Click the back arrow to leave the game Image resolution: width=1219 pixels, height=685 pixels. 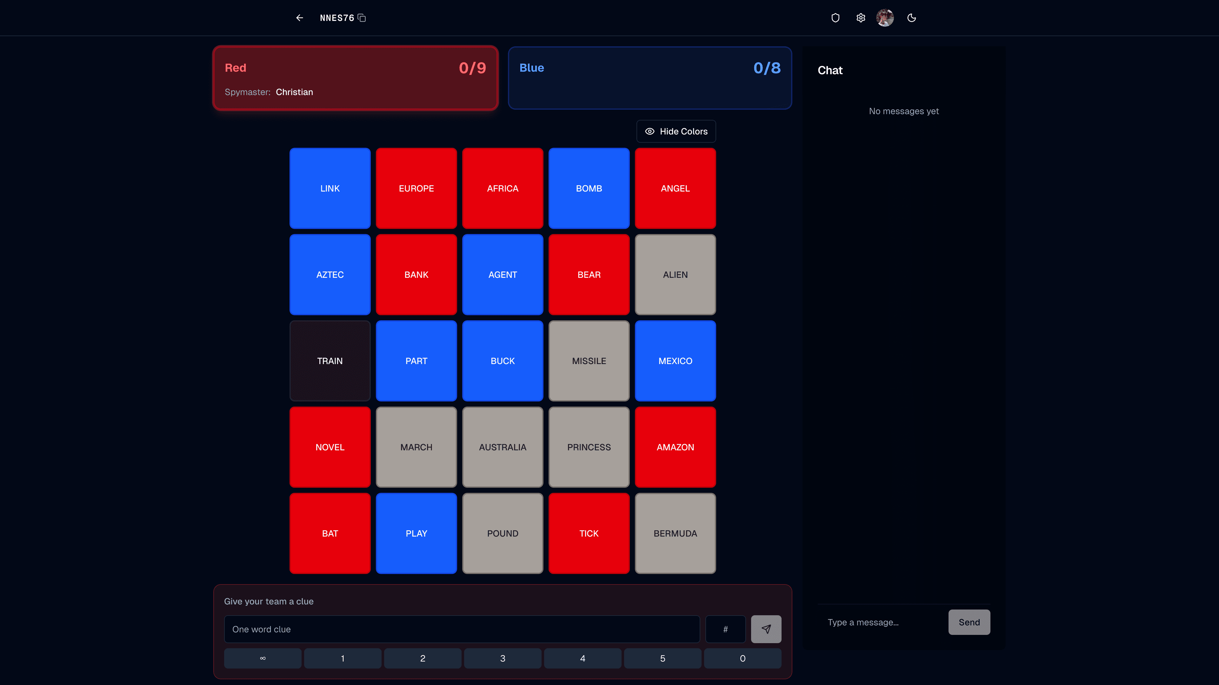[x=299, y=17]
